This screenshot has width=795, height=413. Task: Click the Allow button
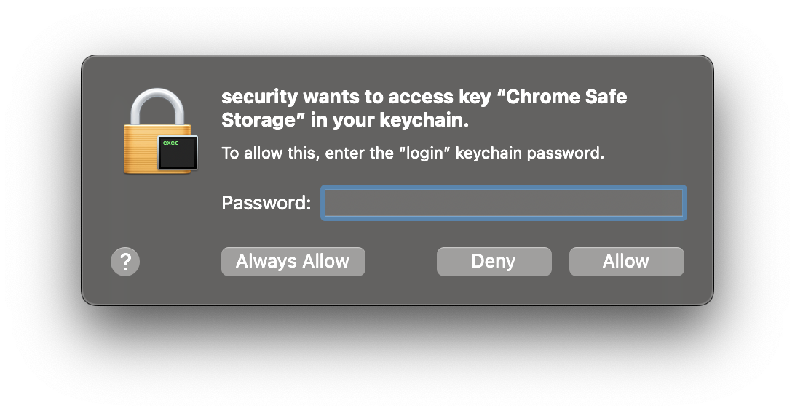pyautogui.click(x=626, y=262)
